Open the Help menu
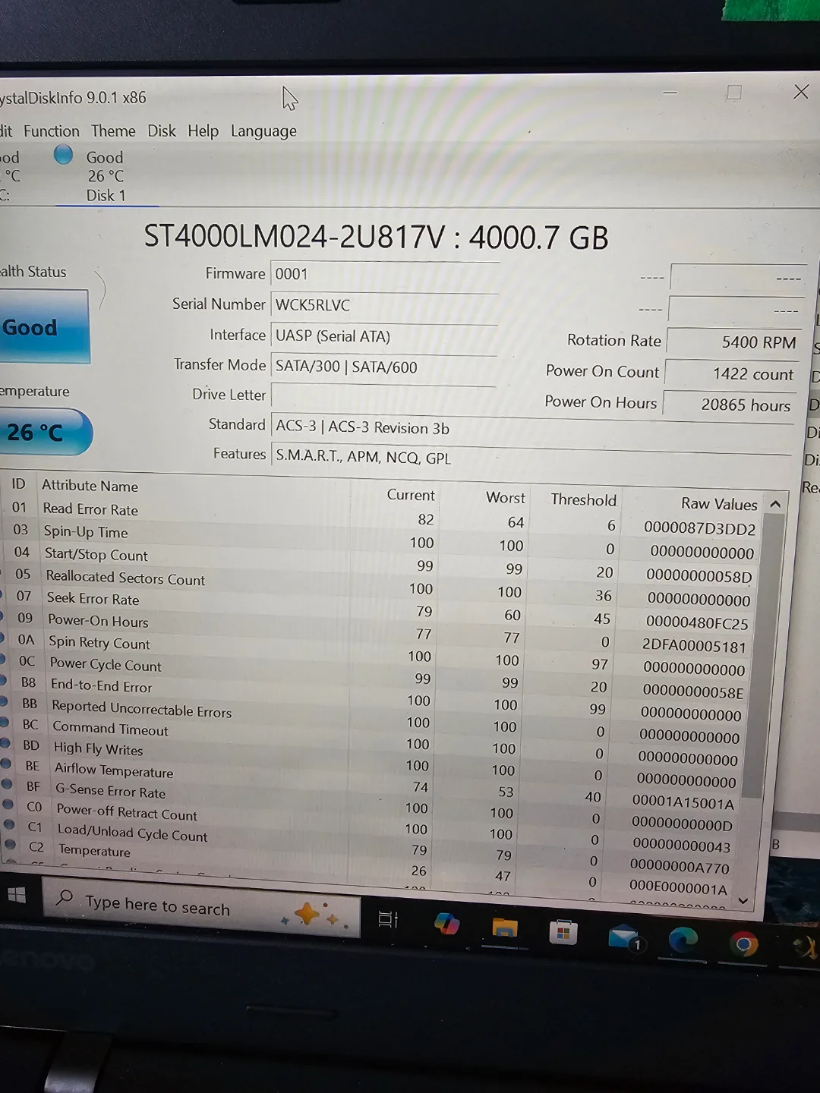 (202, 131)
